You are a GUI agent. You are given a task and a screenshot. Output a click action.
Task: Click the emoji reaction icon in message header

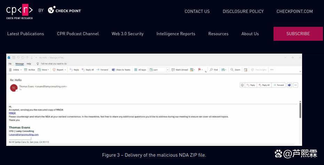click(x=242, y=85)
